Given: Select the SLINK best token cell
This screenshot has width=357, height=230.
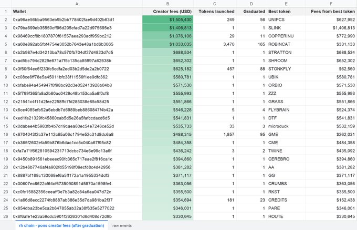Looking at the screenshot, I should (286, 28).
